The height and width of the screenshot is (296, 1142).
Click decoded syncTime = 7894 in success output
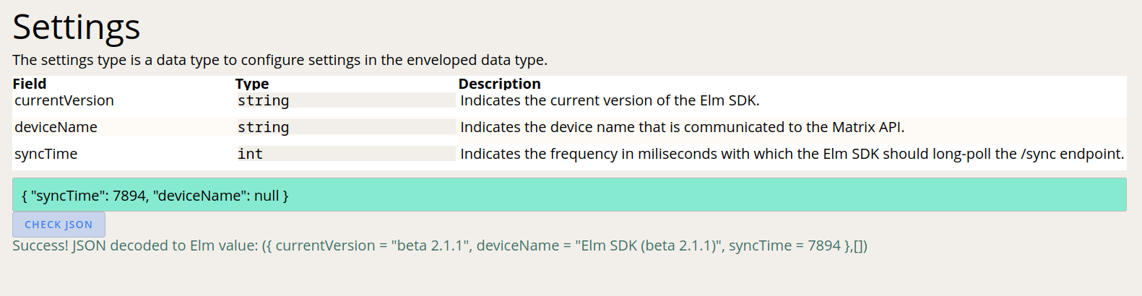(x=784, y=245)
